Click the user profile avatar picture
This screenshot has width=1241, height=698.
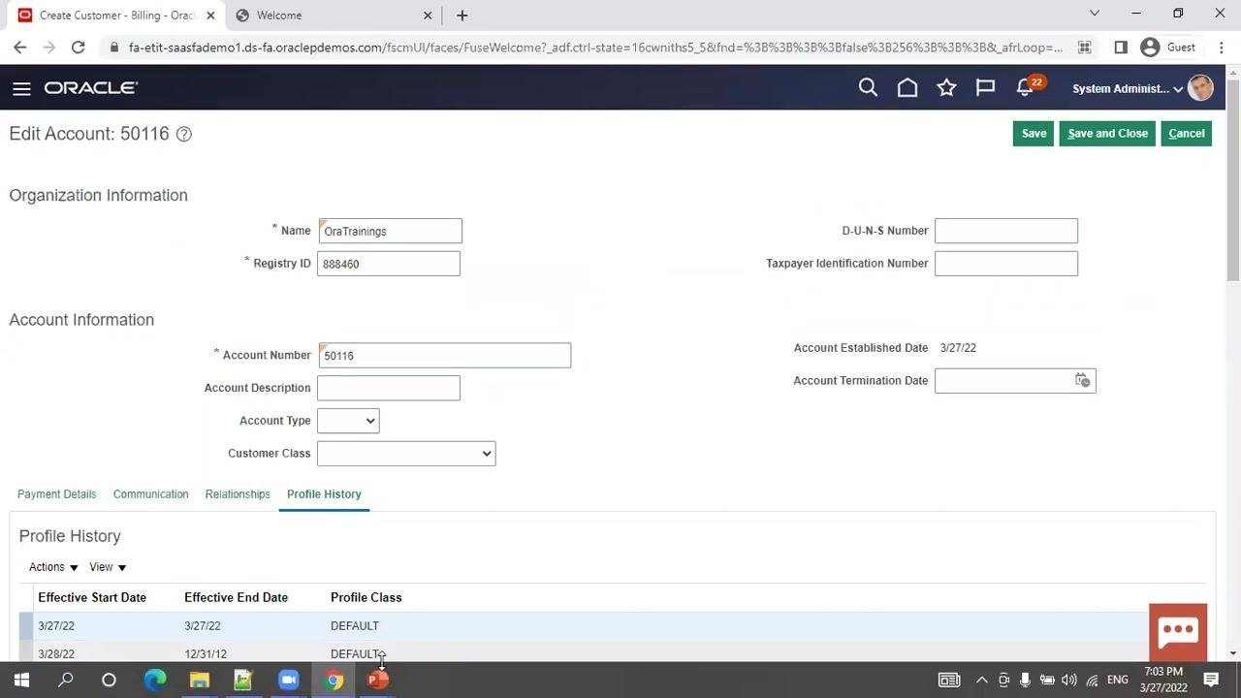pyautogui.click(x=1200, y=88)
